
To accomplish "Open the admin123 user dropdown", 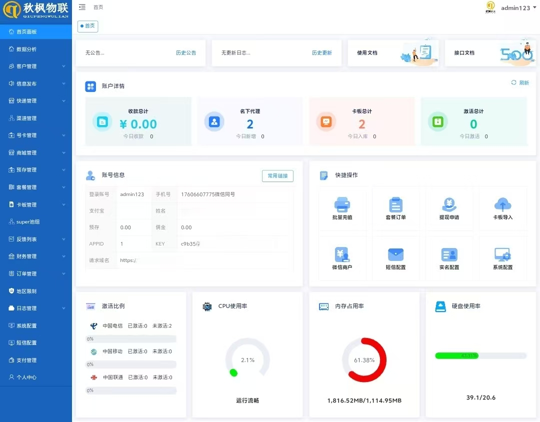I will (x=518, y=8).
